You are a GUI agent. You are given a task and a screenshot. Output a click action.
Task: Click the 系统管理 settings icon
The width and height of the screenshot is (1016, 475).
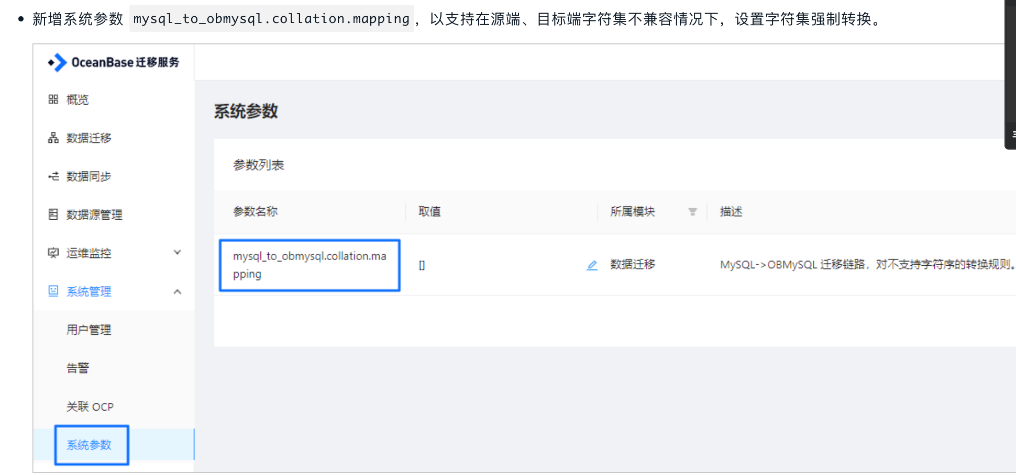point(53,291)
